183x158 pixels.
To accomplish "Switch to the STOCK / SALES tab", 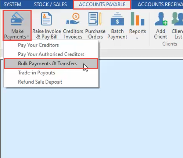I will (x=50, y=4).
